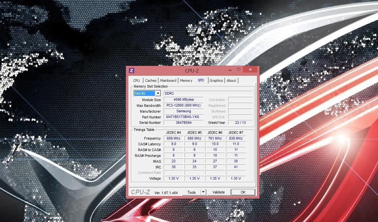
Task: Click the Max Bandwidth label
Action: pyautogui.click(x=149, y=106)
